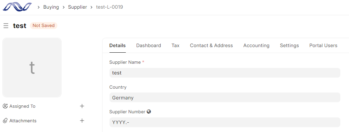Image resolution: width=349 pixels, height=132 pixels.
Task: View the Portal Users tab
Action: pos(323,45)
